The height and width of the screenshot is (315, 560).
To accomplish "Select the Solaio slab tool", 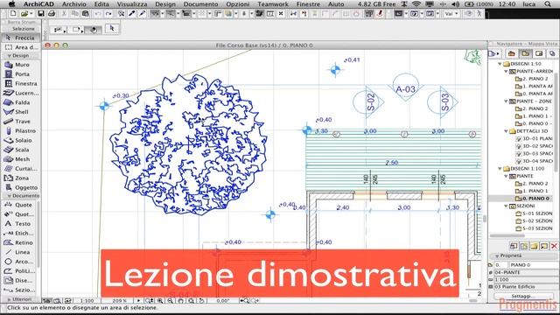I will (x=21, y=140).
